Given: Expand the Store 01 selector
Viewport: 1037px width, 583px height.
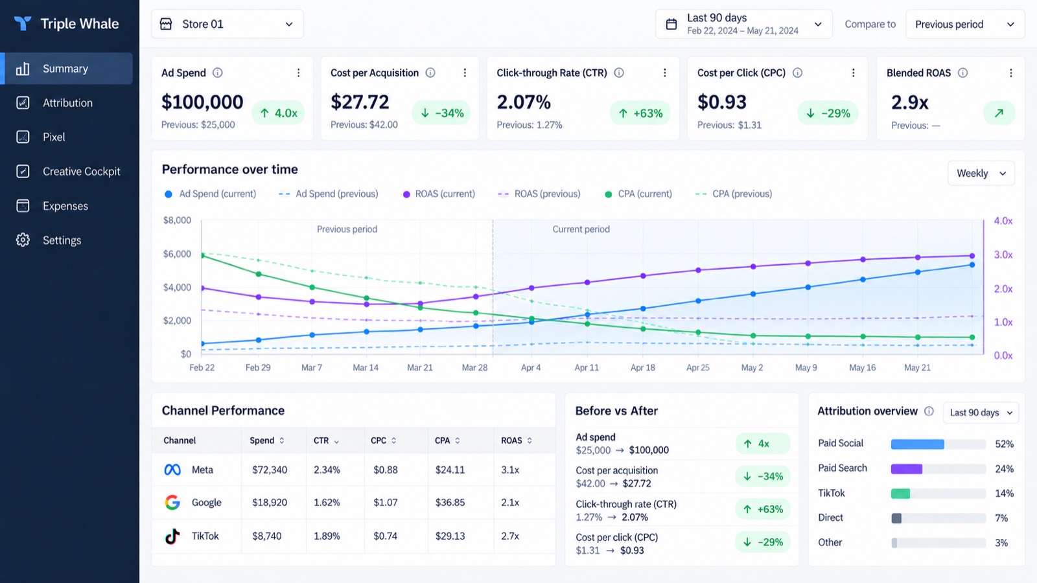Looking at the screenshot, I should click(x=227, y=24).
